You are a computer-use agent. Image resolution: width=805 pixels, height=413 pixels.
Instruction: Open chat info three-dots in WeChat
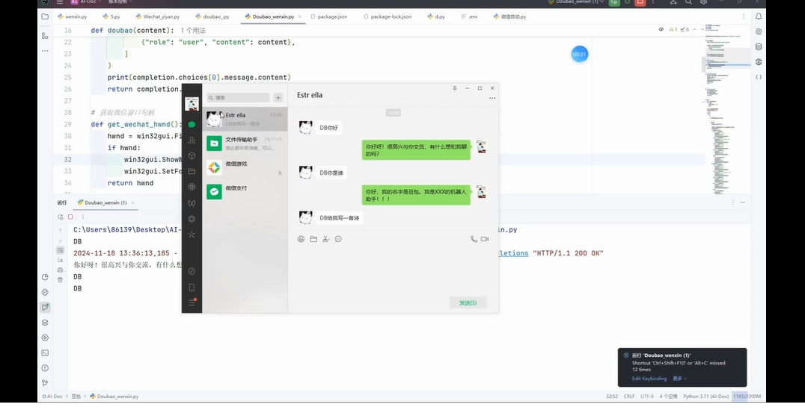tap(492, 98)
